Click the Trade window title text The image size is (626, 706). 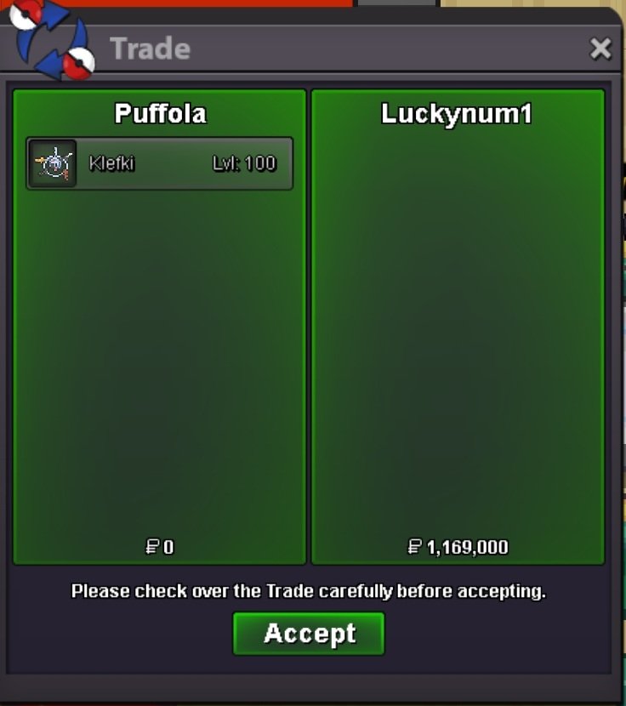pos(151,48)
